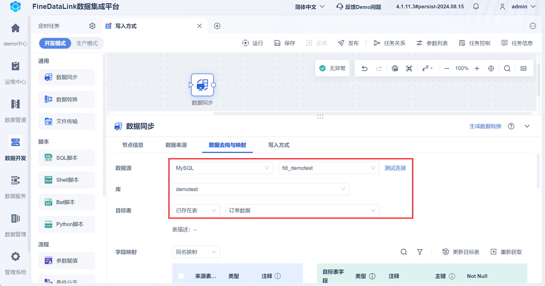Viewport: 545px width, 286px height.
Task: Collapse the 数据同步 config panel
Action: pos(527,126)
